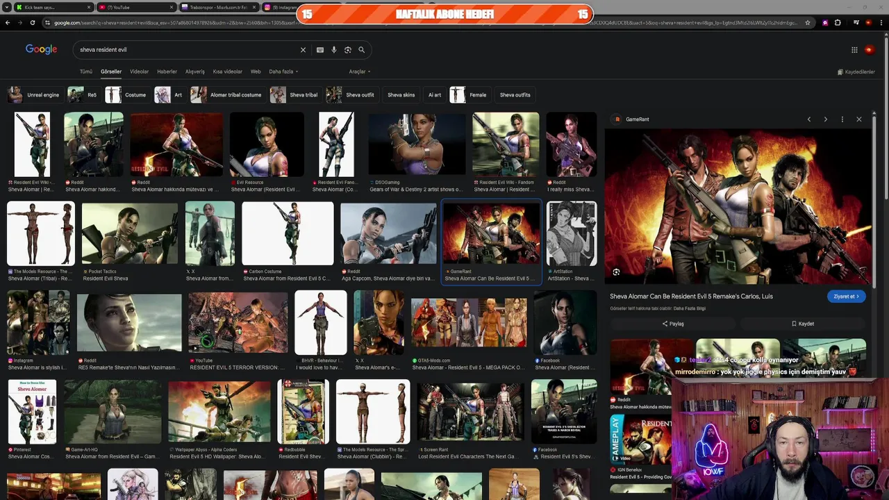Open Google Lens image search icon
This screenshot has height=500, width=889.
[348, 50]
